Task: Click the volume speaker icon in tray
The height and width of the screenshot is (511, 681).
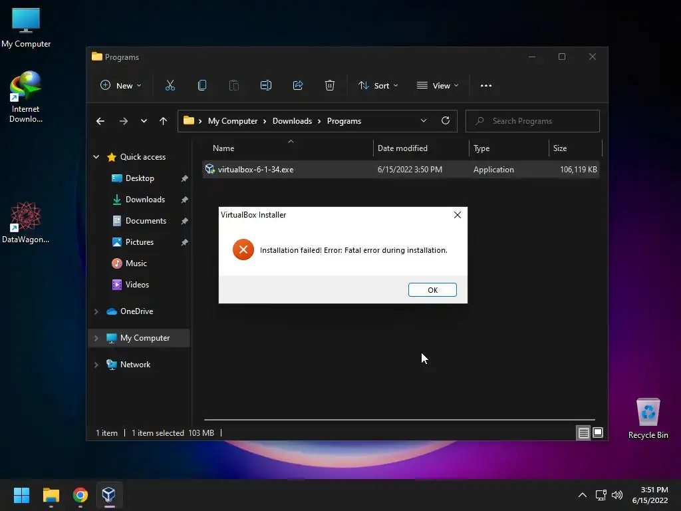Action: pos(616,495)
